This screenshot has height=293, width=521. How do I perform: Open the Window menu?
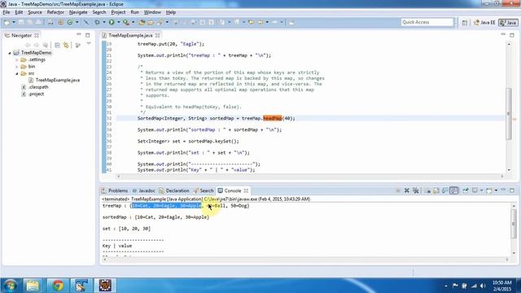(x=152, y=12)
